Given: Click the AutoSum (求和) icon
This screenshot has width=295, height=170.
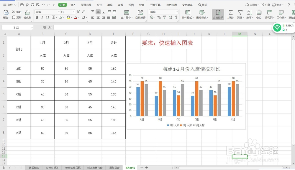Looking at the screenshot, I should 231,13.
